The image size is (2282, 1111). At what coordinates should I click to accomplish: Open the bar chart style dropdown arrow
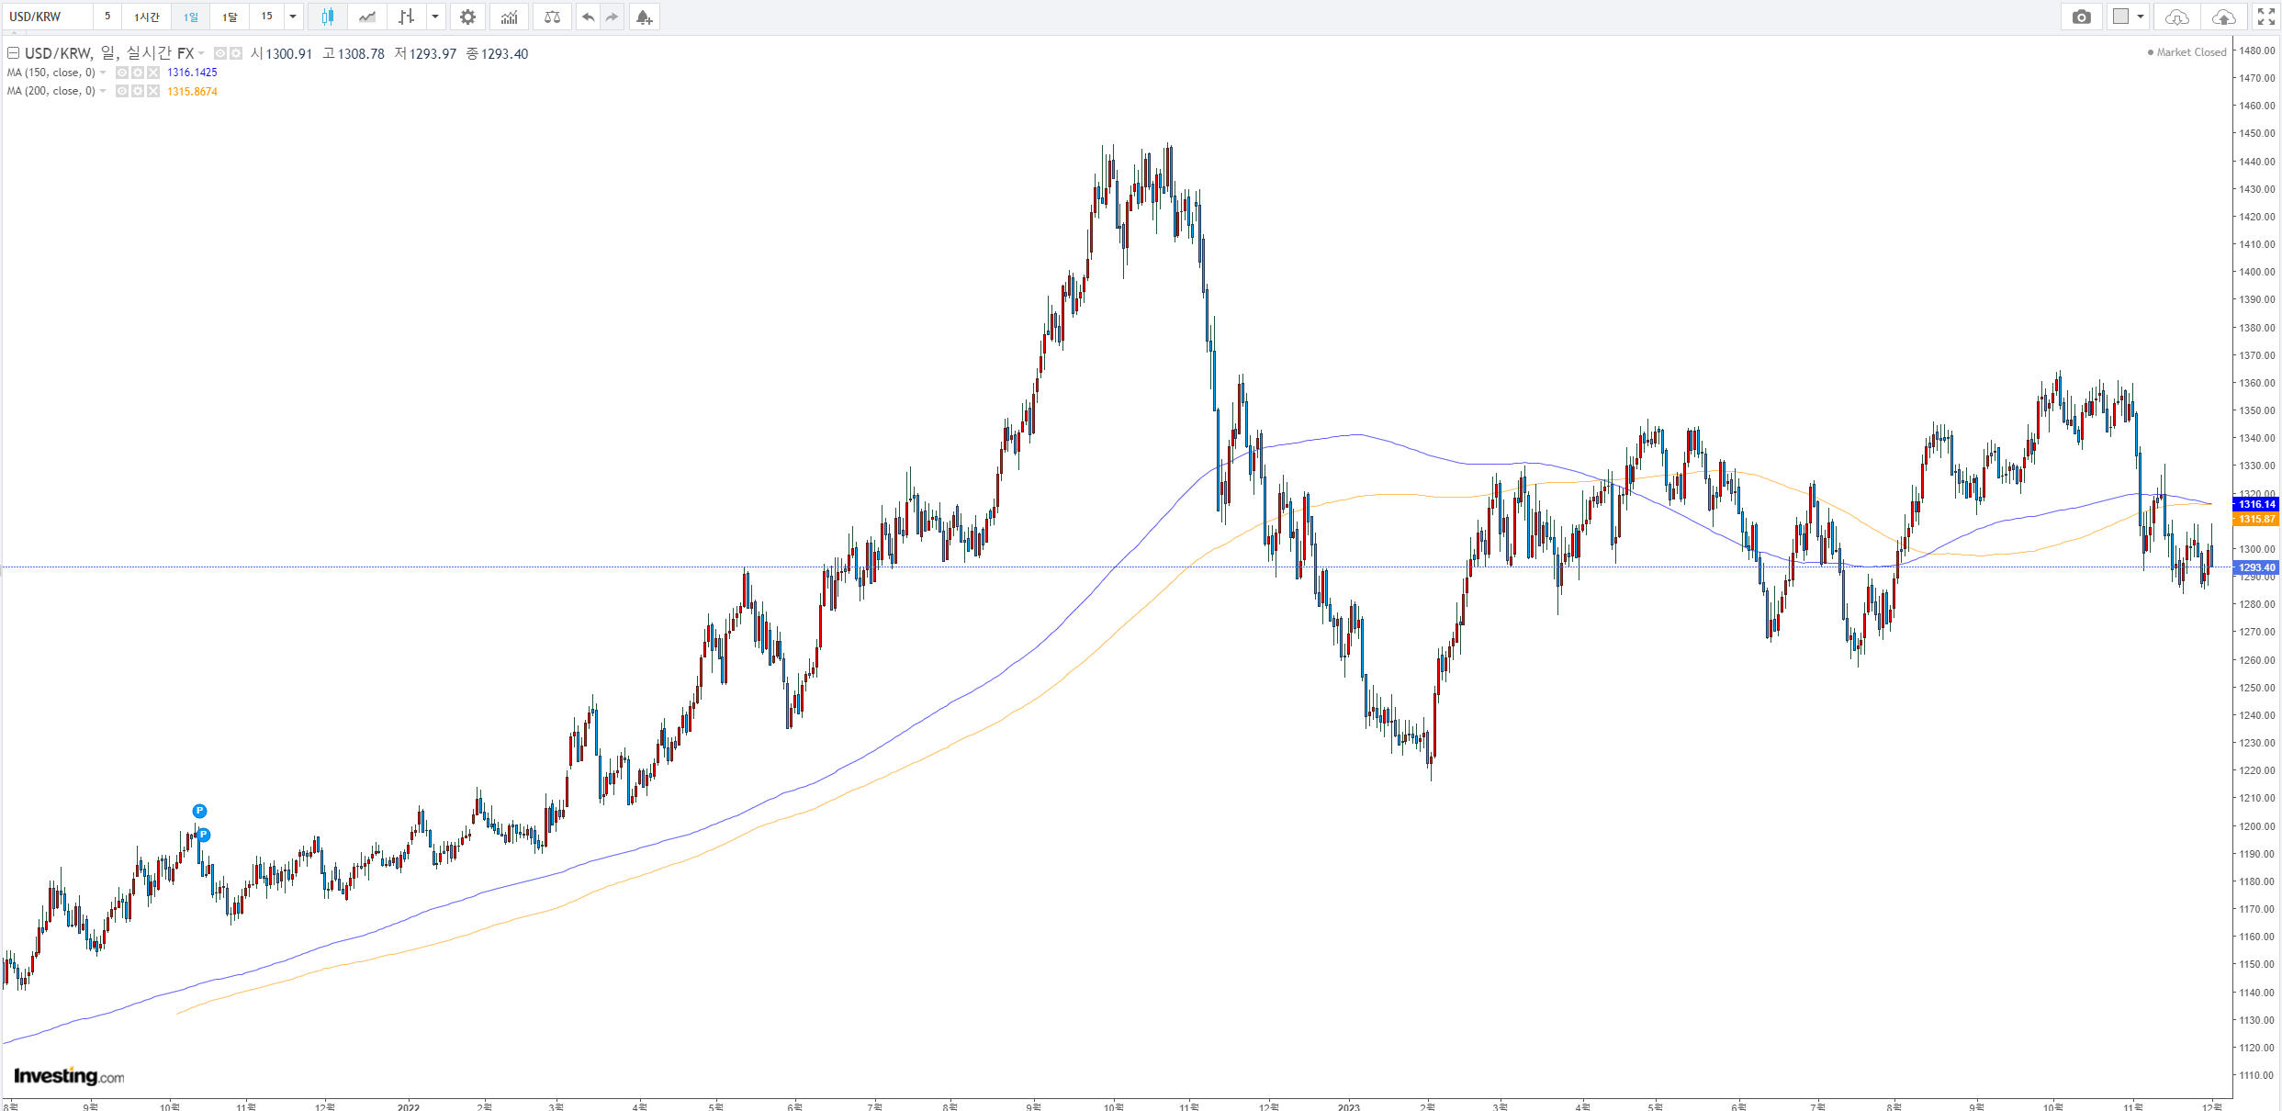point(435,17)
